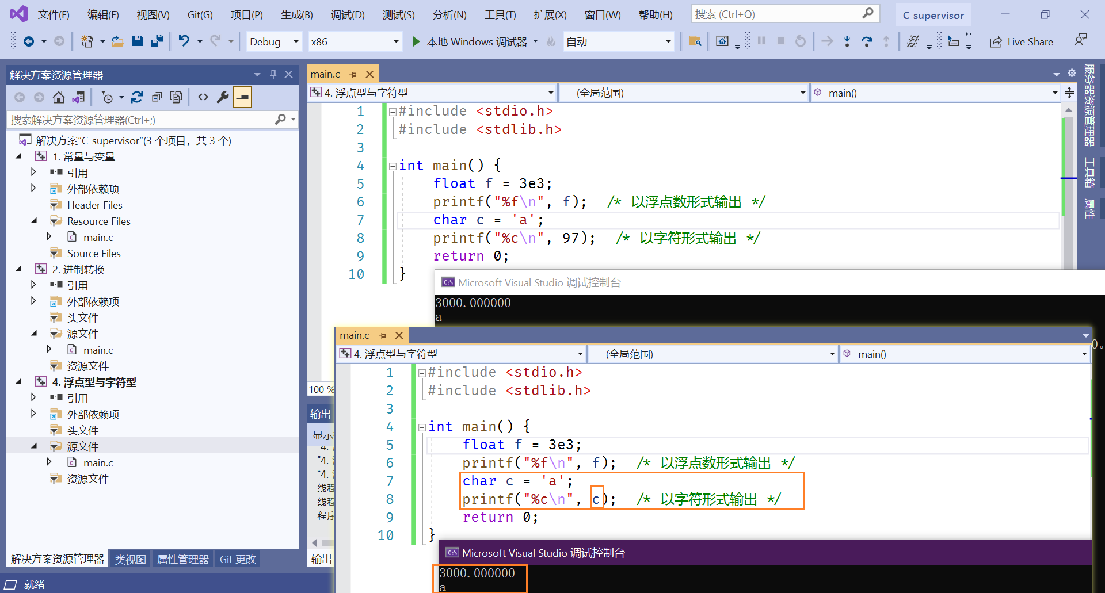The image size is (1105, 593).
Task: Click the Visual Studio logo icon
Action: pos(19,14)
